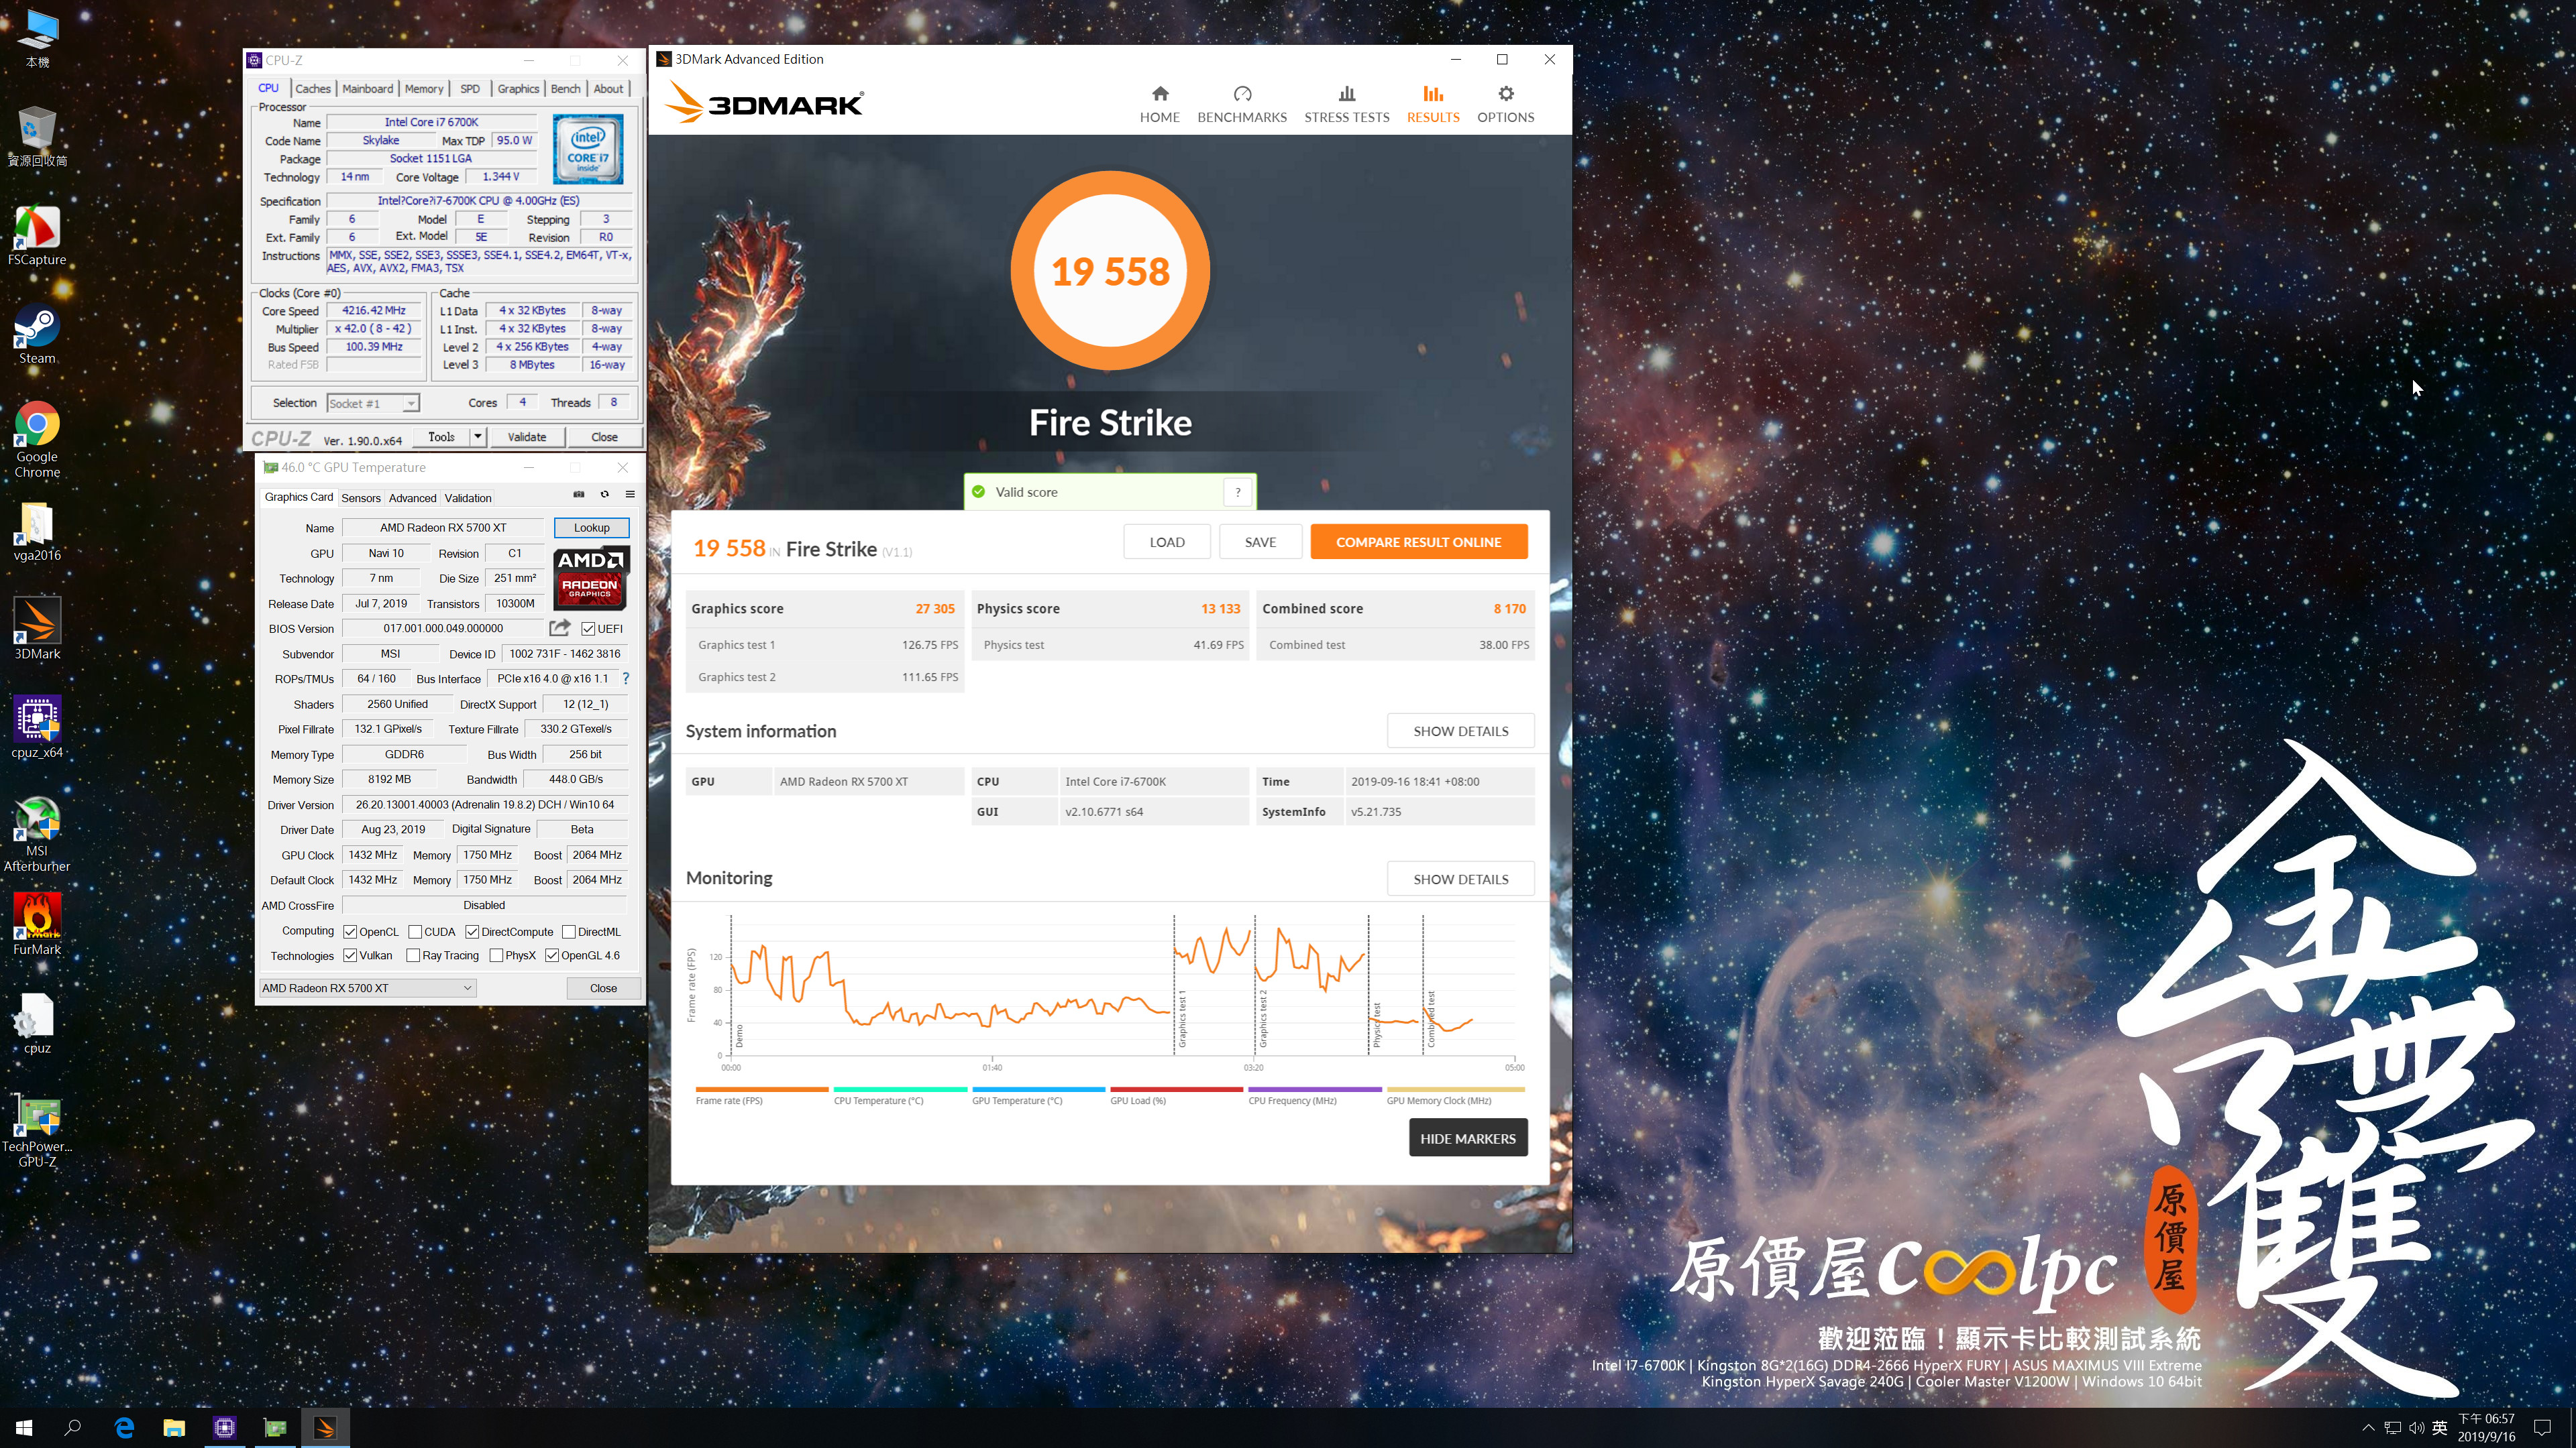
Task: Click the Lookup button in GPU-Z
Action: coord(591,528)
